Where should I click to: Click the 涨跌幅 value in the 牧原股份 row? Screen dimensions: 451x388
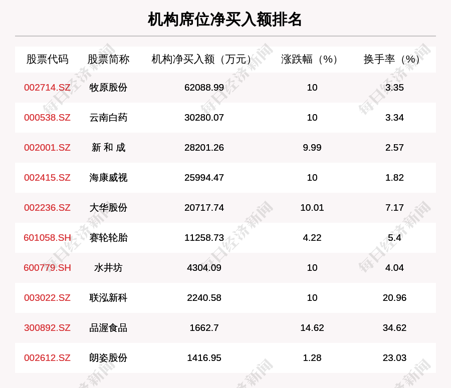point(312,88)
